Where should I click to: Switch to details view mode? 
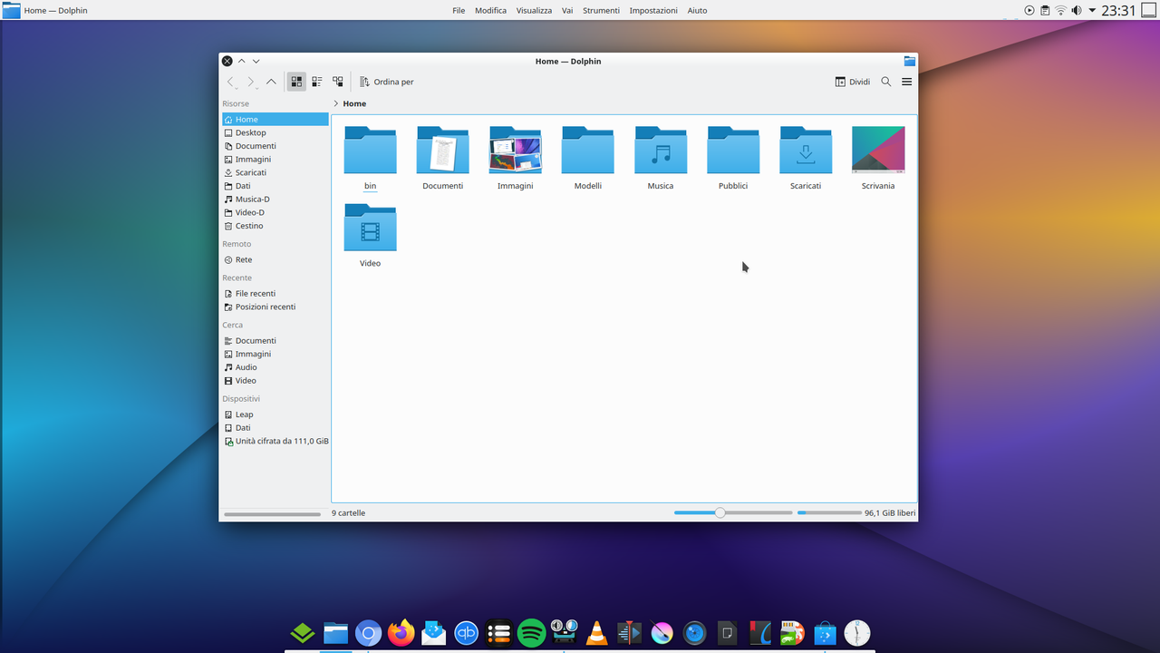pyautogui.click(x=338, y=82)
